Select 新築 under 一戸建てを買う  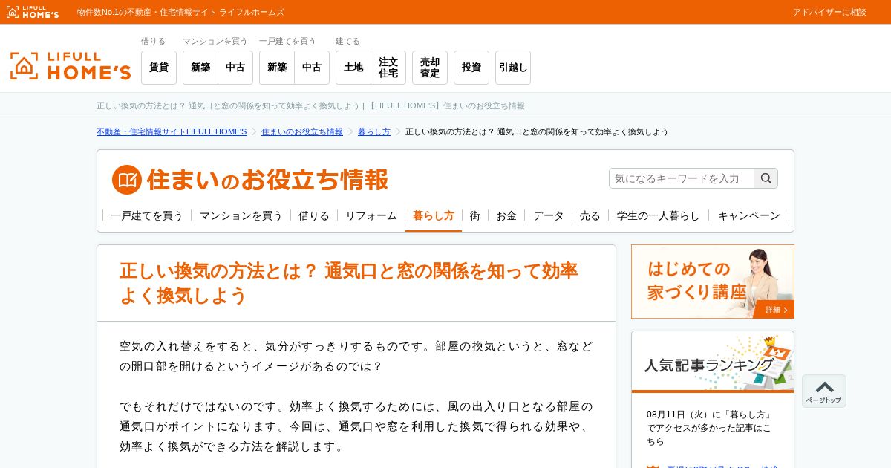coord(277,68)
